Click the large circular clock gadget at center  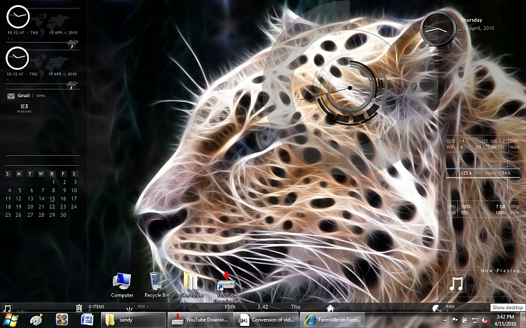[350, 88]
